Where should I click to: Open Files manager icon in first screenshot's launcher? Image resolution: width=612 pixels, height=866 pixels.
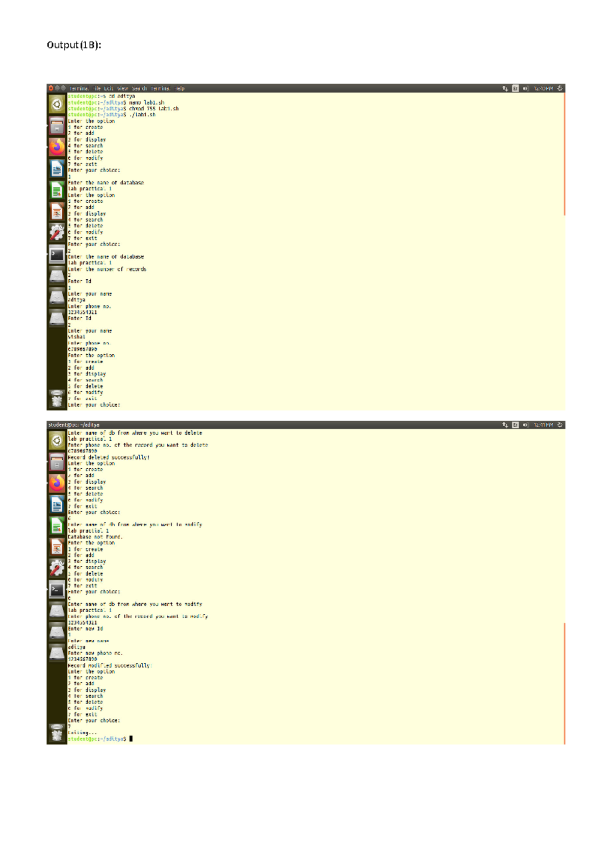(57, 125)
